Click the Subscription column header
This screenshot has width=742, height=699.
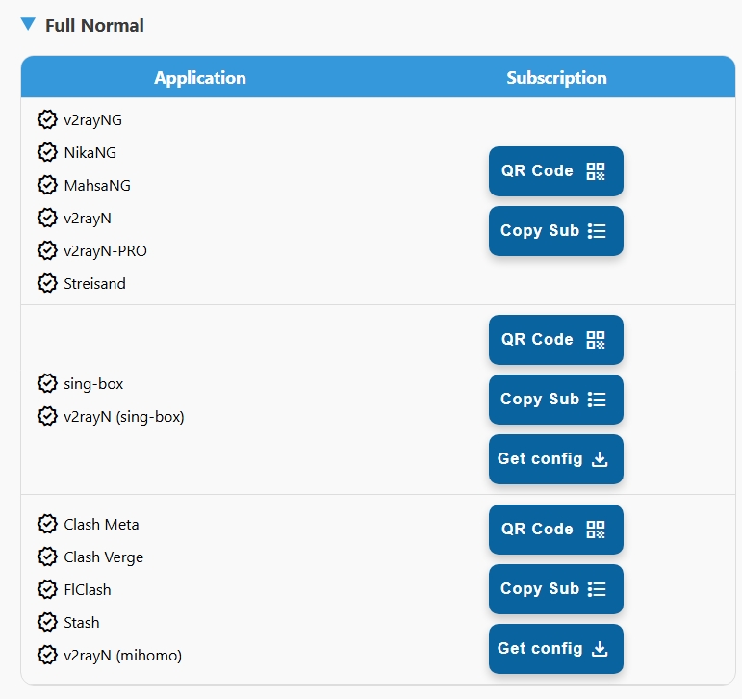click(556, 77)
